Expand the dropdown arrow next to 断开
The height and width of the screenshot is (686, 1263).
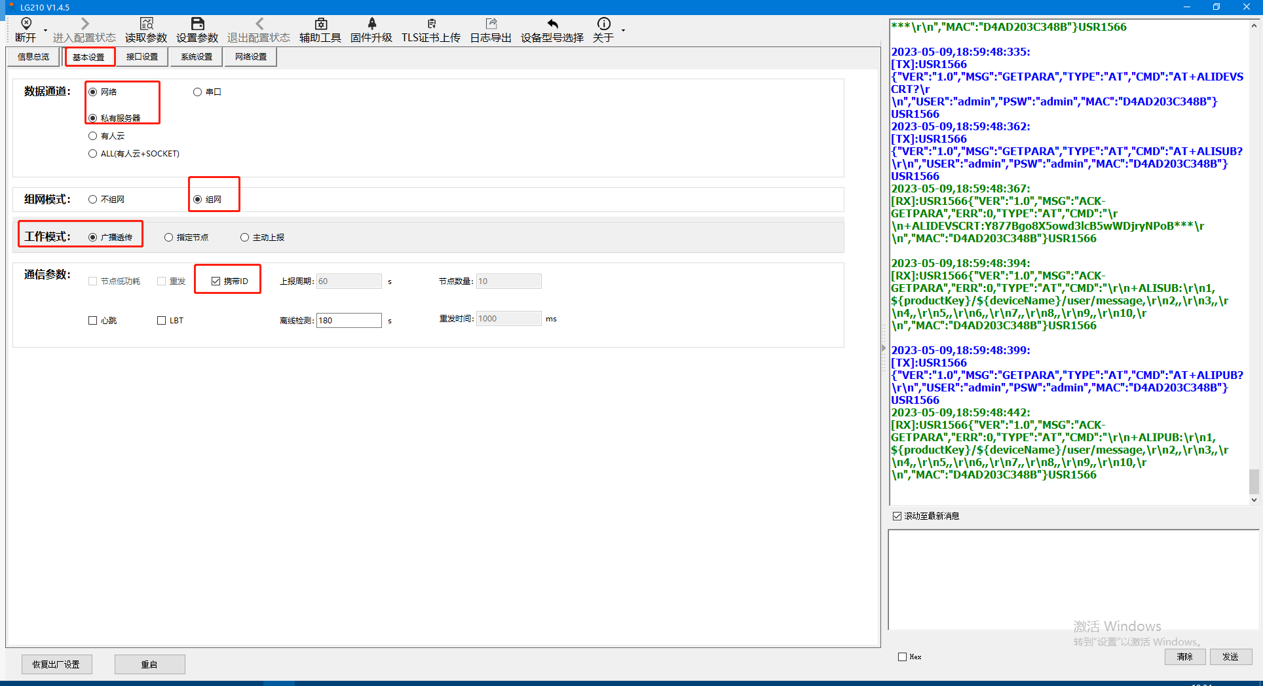(45, 31)
